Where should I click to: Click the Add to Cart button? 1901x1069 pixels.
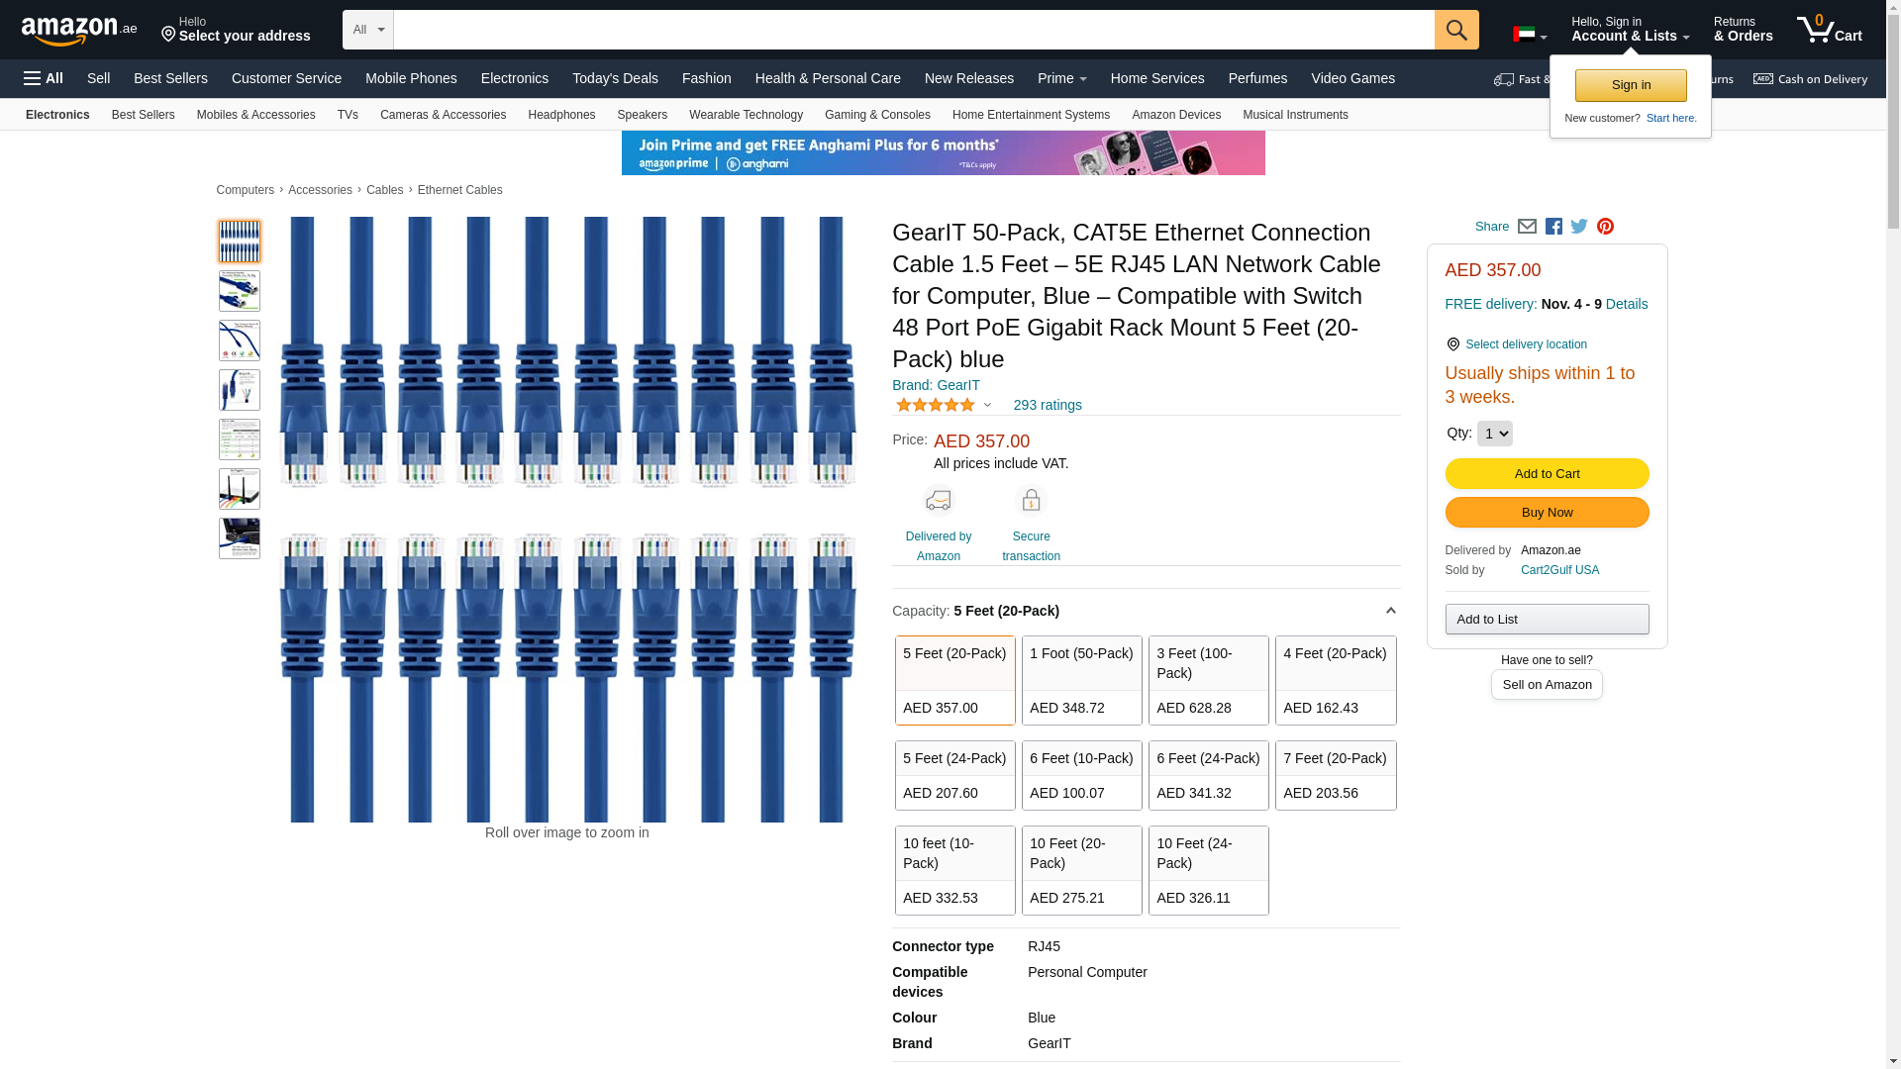1547,473
